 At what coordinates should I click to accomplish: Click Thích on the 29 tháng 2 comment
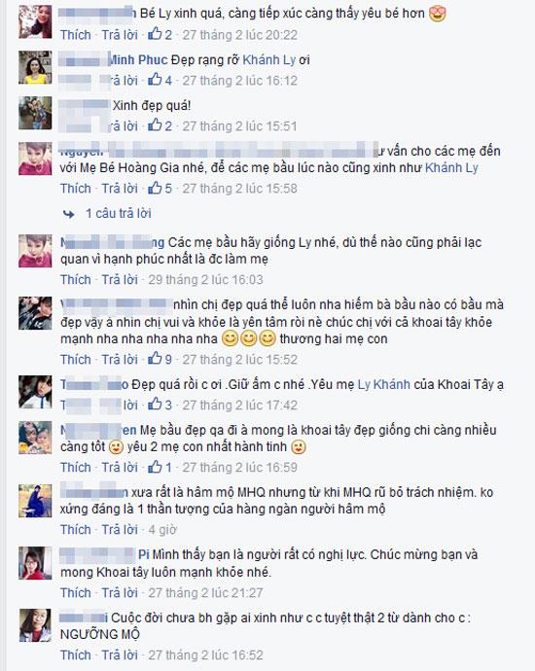point(75,279)
